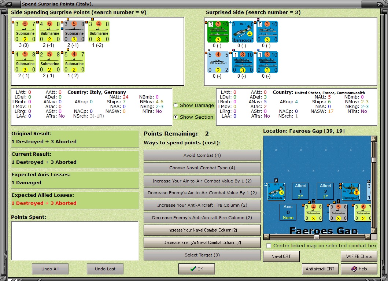Viewport: 388px width, 281px height.
Task: Select the 4-5-8 Submarine counter labeled 2 (-1) in the top row
Action: [x=50, y=32]
